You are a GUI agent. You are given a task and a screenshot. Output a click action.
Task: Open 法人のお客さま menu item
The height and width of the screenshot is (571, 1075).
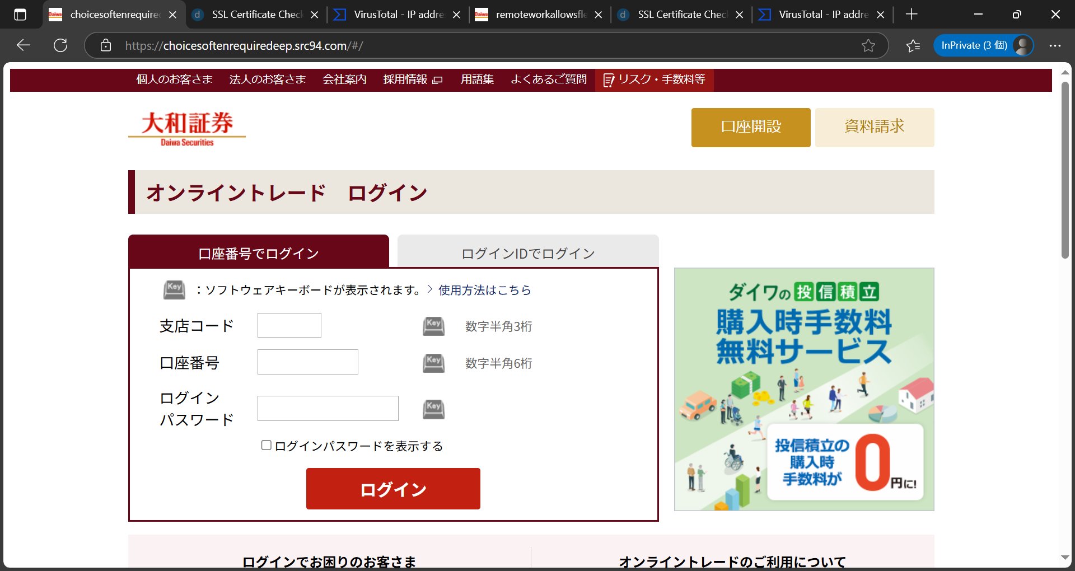coord(267,79)
